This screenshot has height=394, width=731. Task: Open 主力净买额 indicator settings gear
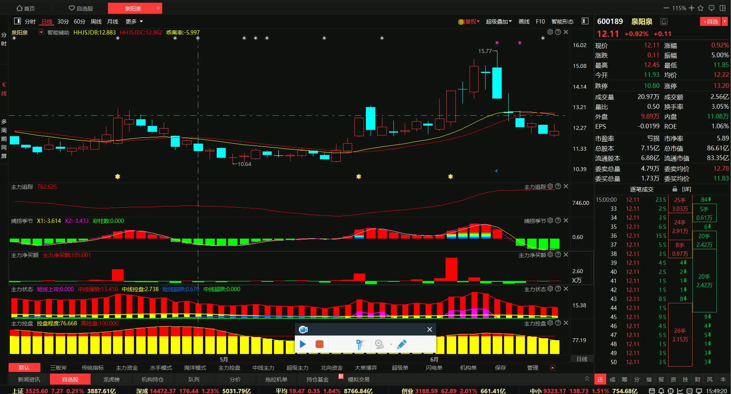550,255
